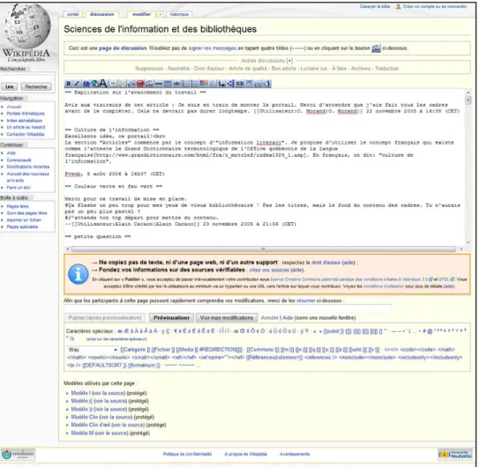
Task: Focus the edit summary input field
Action: 228,308
